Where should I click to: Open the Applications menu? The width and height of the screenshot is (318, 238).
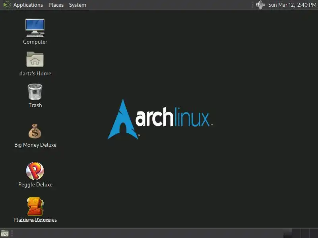(x=28, y=5)
